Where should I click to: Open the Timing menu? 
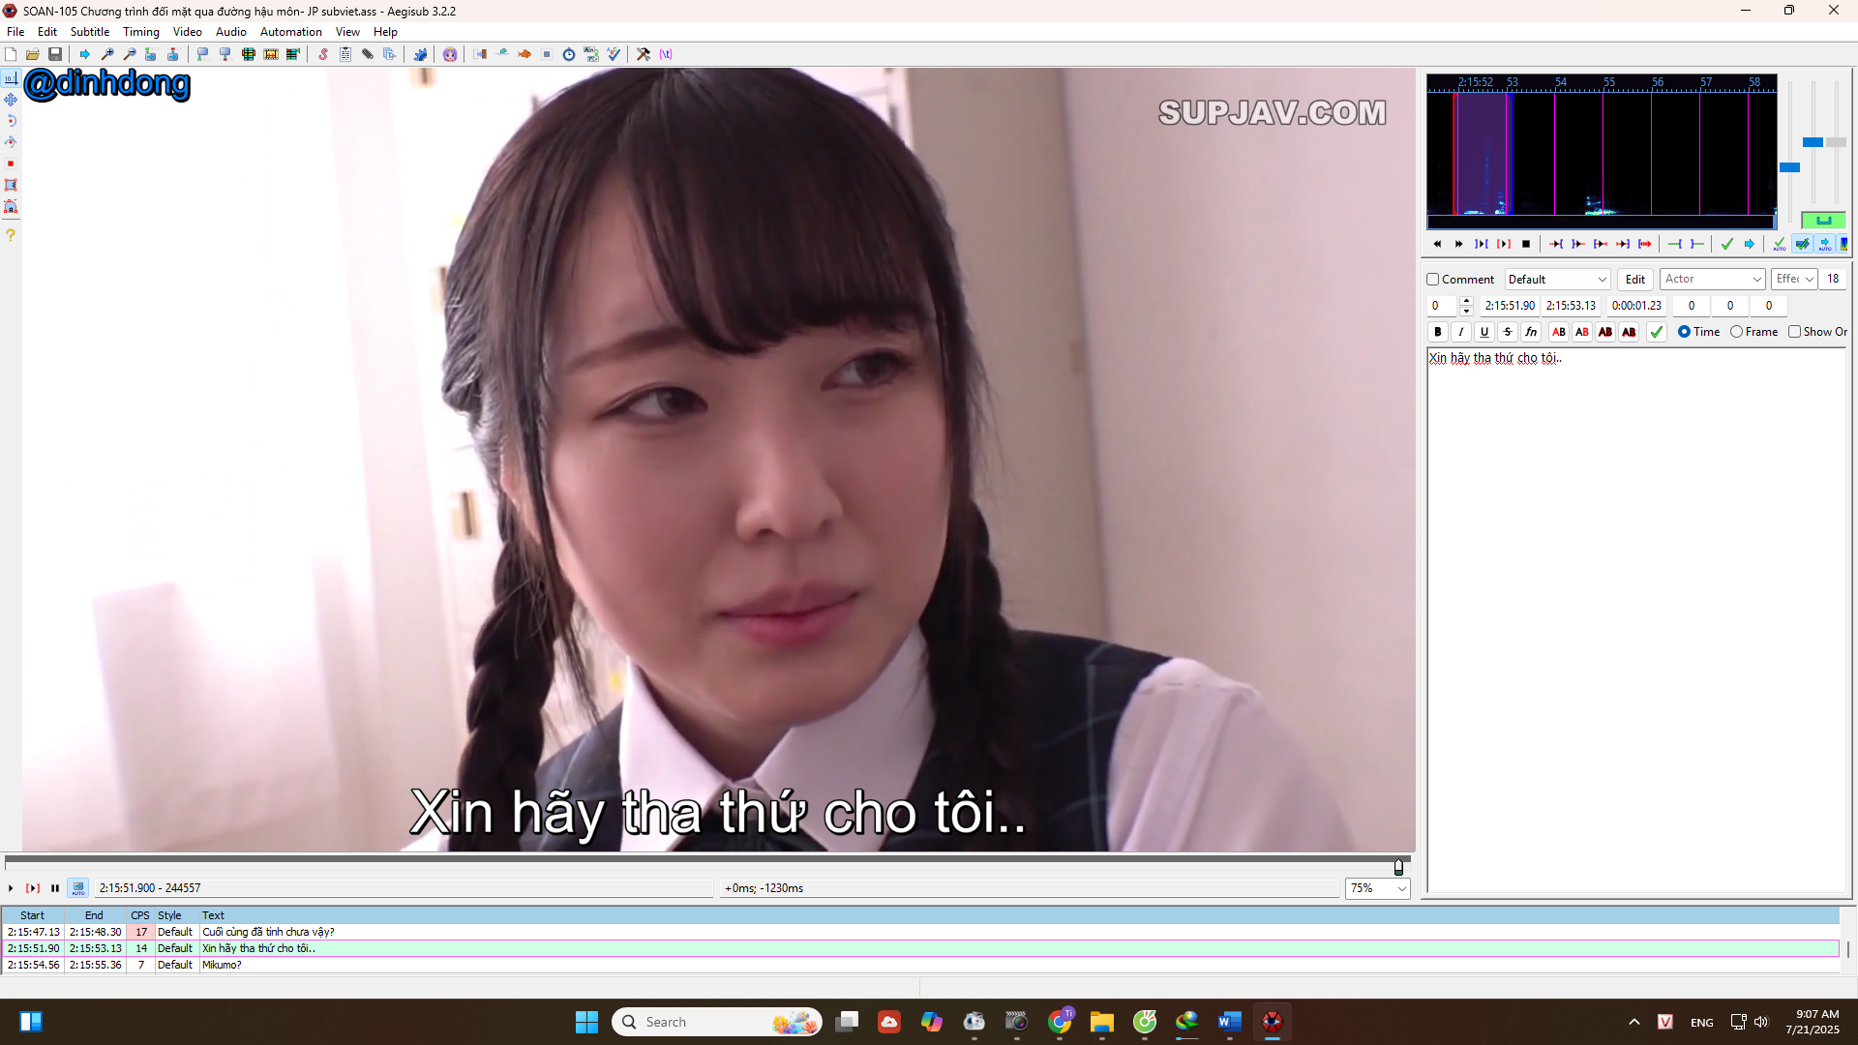[141, 32]
